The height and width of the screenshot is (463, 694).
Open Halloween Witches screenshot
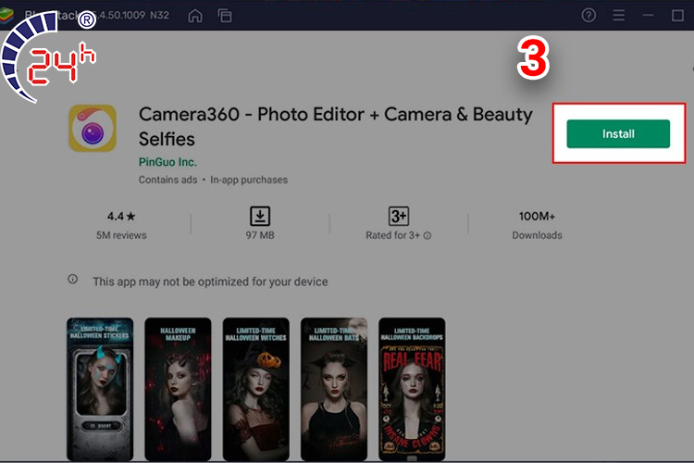click(255, 390)
